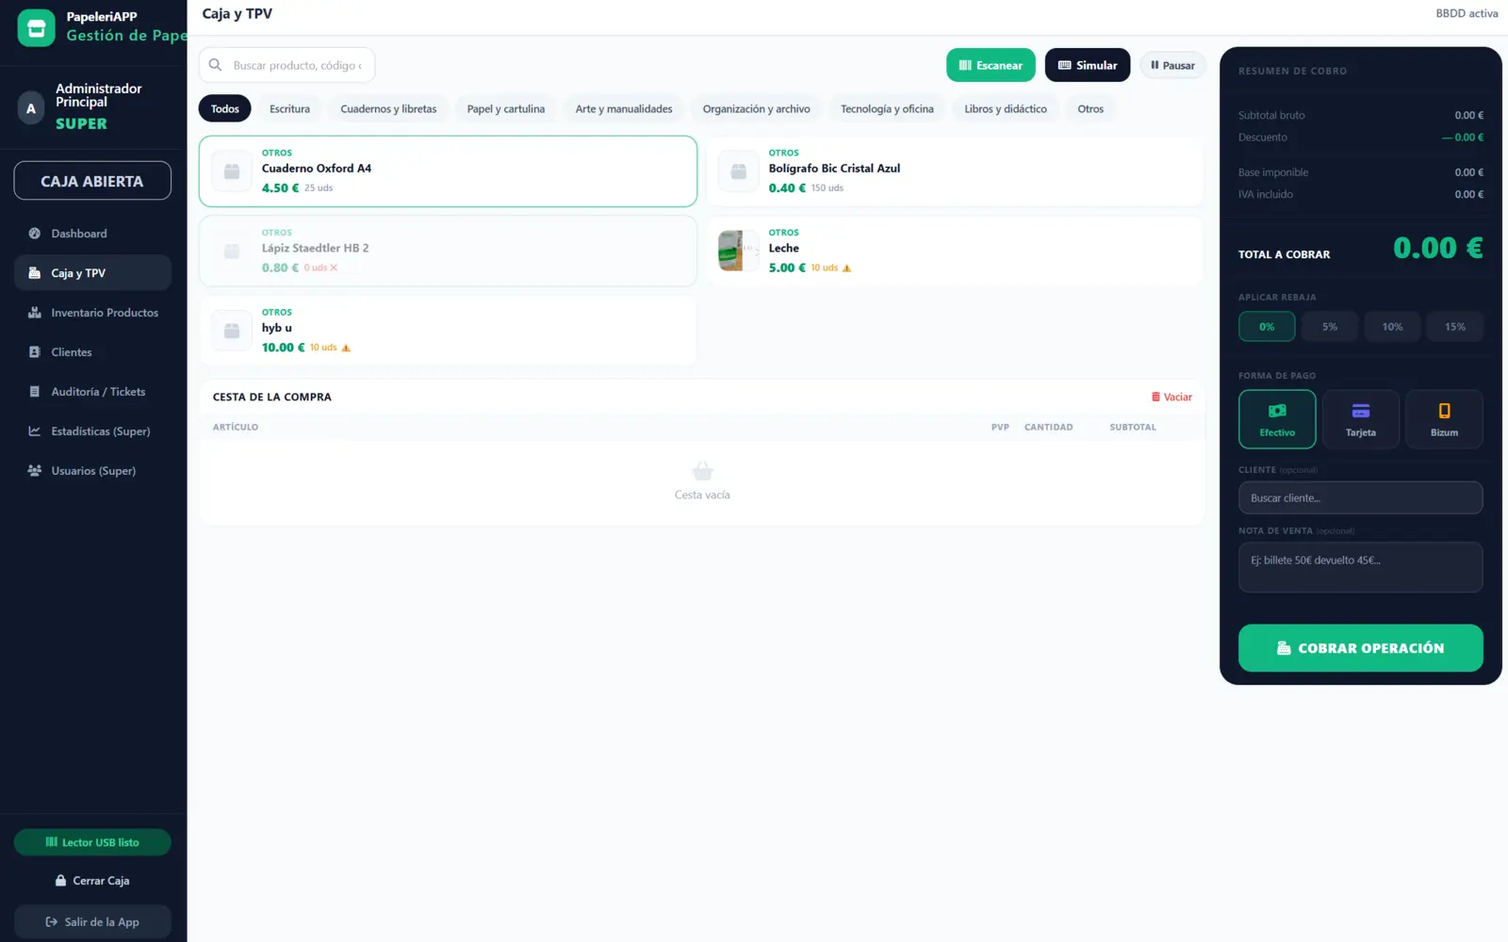The image size is (1508, 942).
Task: Open Usuarios (Super) management
Action: click(92, 471)
